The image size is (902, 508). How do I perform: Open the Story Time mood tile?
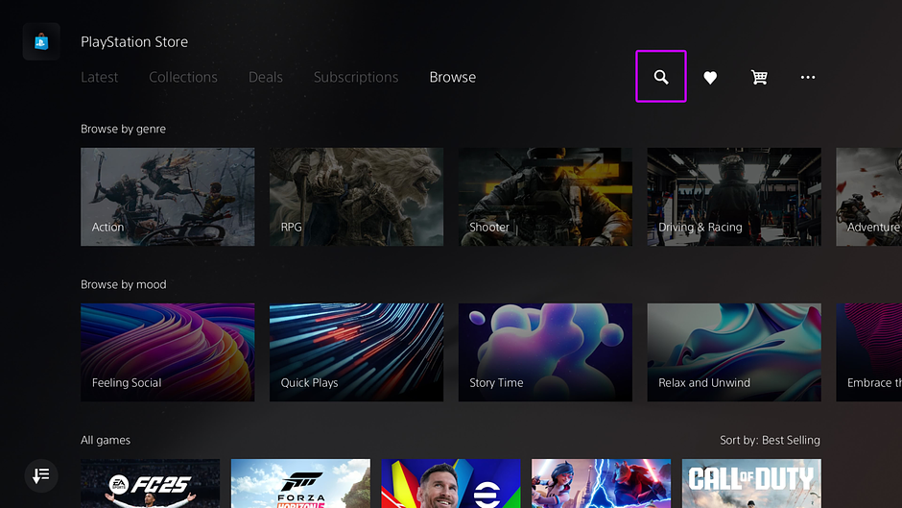545,352
